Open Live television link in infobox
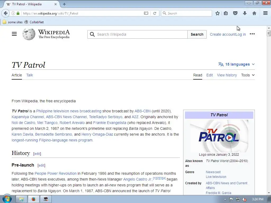 tap(216, 177)
